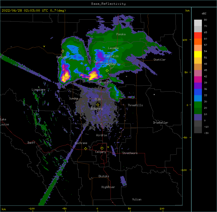Select the light blue 30–33 dBZ swatch
Viewport: 217px width, 212px height.
pos(198,98)
